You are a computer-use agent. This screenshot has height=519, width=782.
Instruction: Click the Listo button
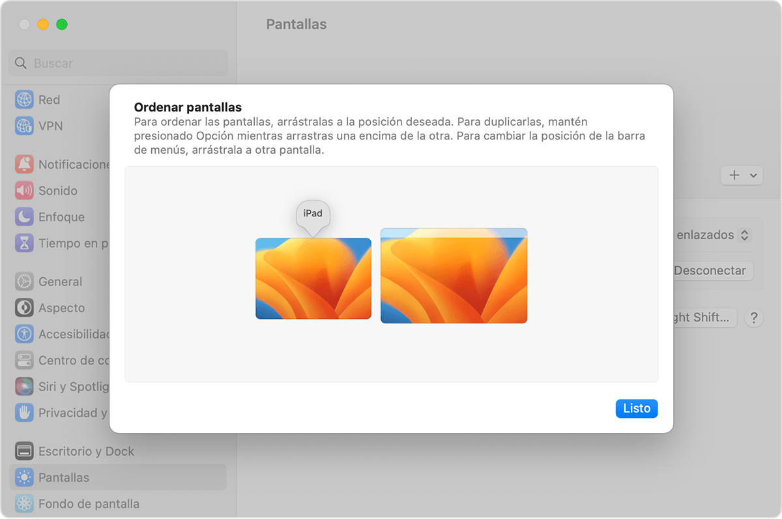[636, 409]
